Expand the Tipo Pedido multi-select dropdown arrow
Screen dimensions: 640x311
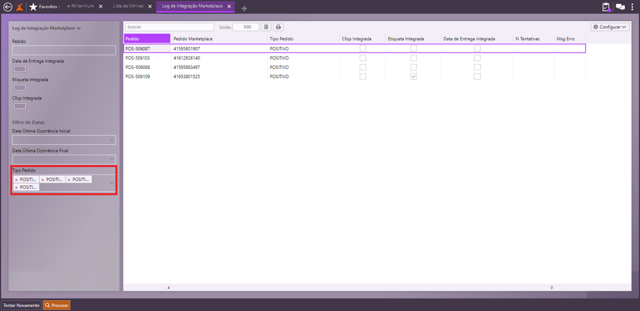[x=112, y=183]
